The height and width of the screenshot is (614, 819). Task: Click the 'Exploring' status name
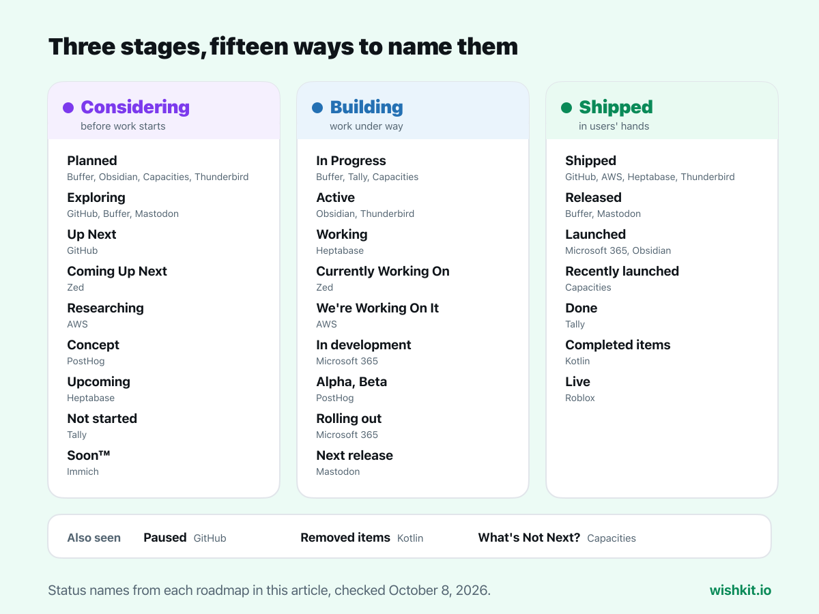coord(96,198)
